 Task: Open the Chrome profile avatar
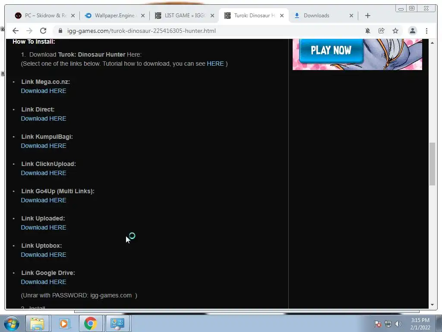pyautogui.click(x=412, y=31)
